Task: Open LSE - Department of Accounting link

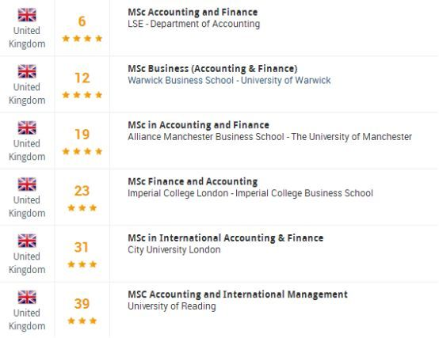Action: click(193, 24)
